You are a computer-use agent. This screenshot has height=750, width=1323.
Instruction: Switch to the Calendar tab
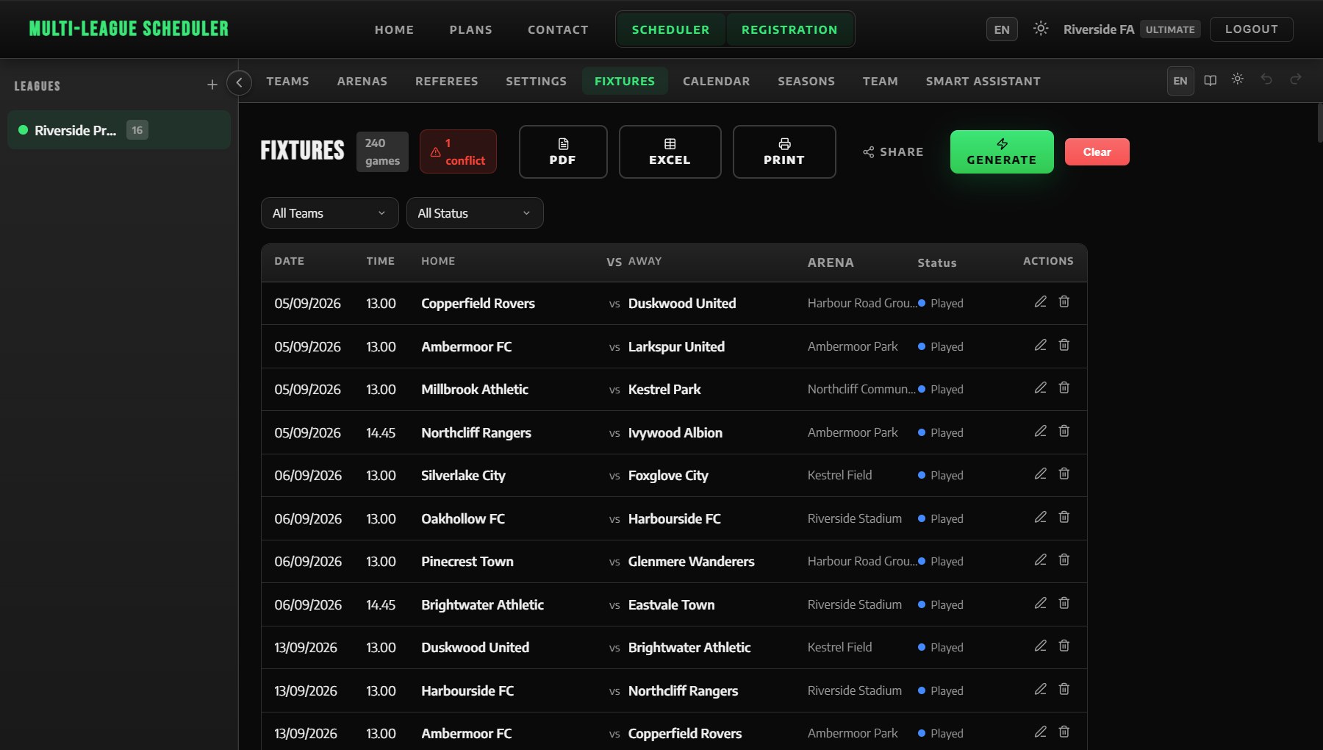coord(716,81)
